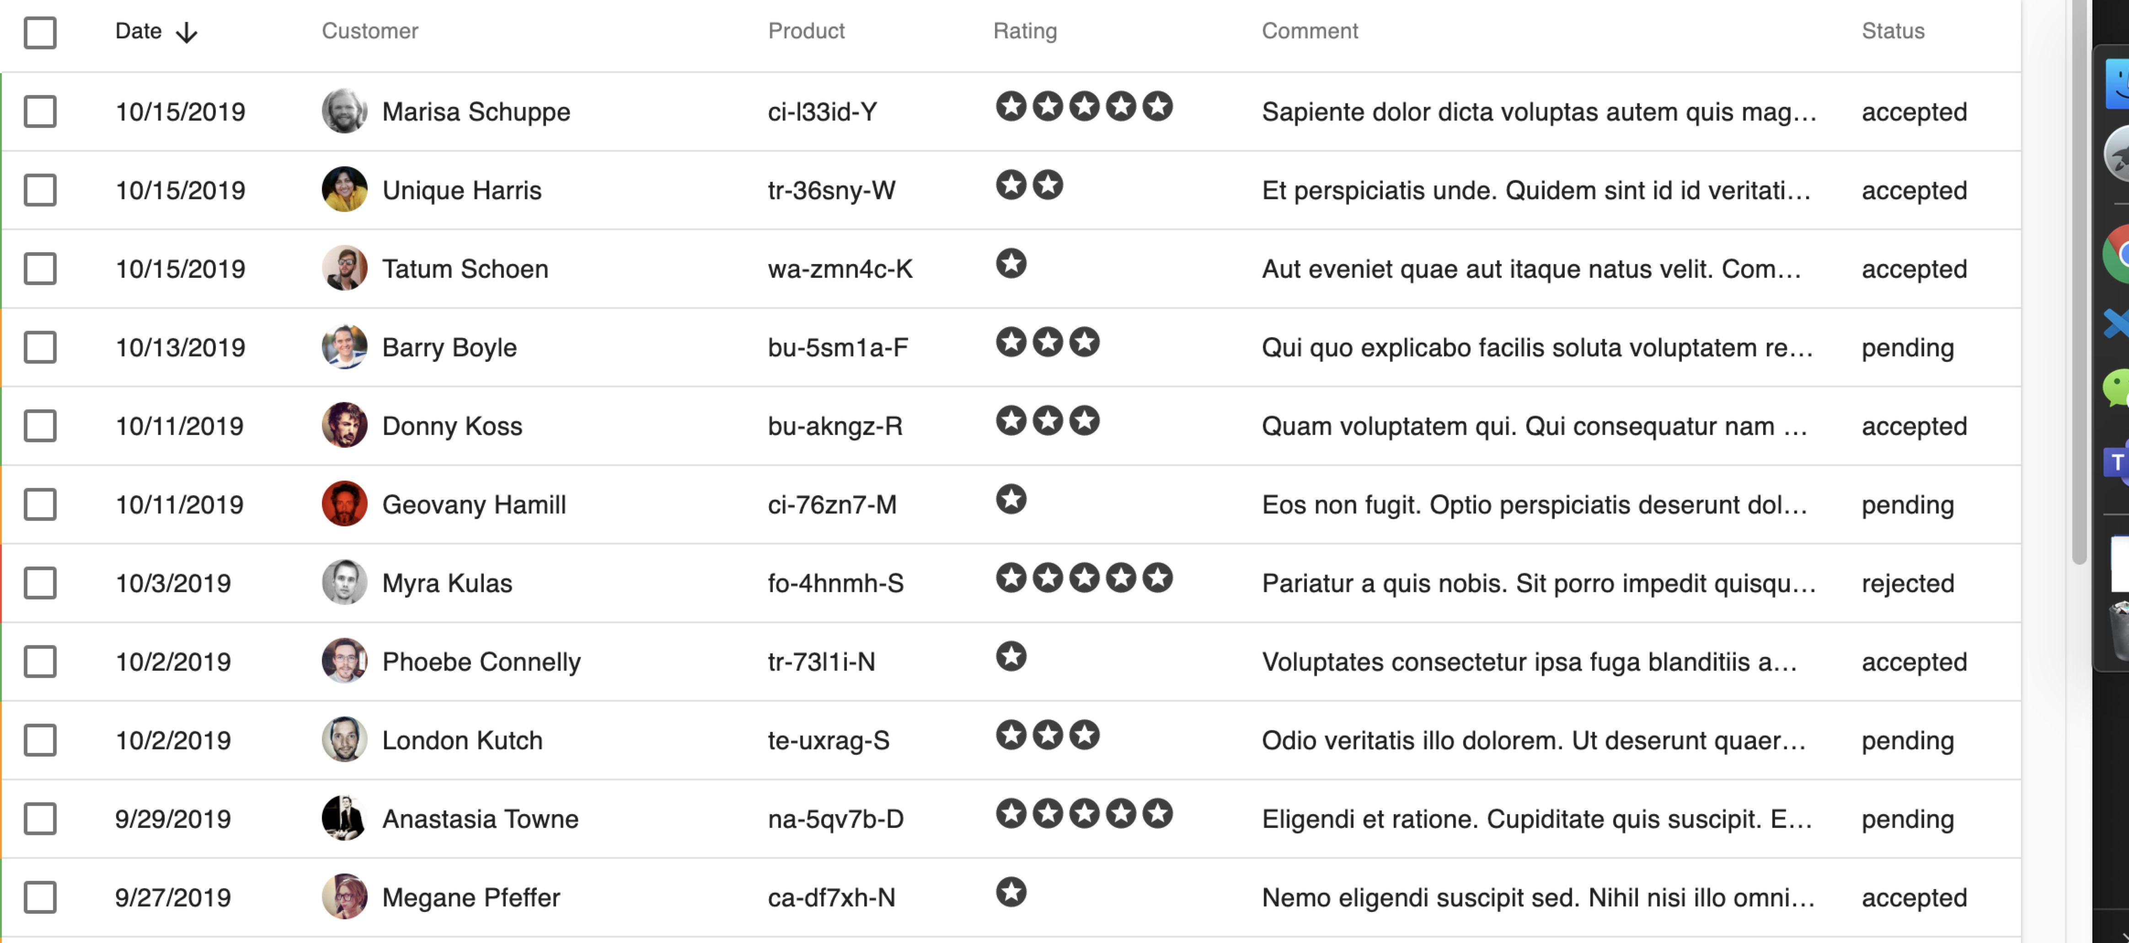
Task: Click the accepted status on Unique Harris's row
Action: tap(1913, 190)
